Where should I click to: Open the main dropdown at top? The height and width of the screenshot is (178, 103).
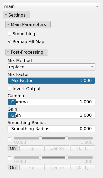pyautogui.click(x=51, y=7)
